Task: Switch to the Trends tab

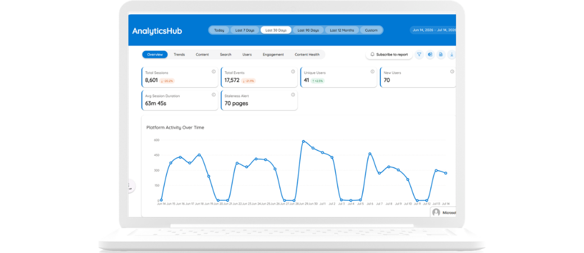Action: pyautogui.click(x=179, y=55)
